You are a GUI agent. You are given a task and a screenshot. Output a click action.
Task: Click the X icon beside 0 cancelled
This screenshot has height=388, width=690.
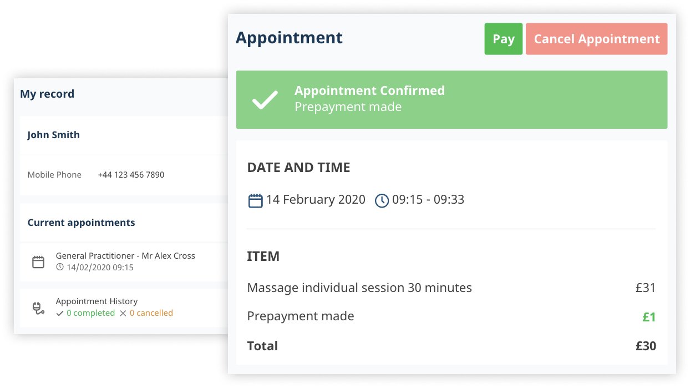123,314
